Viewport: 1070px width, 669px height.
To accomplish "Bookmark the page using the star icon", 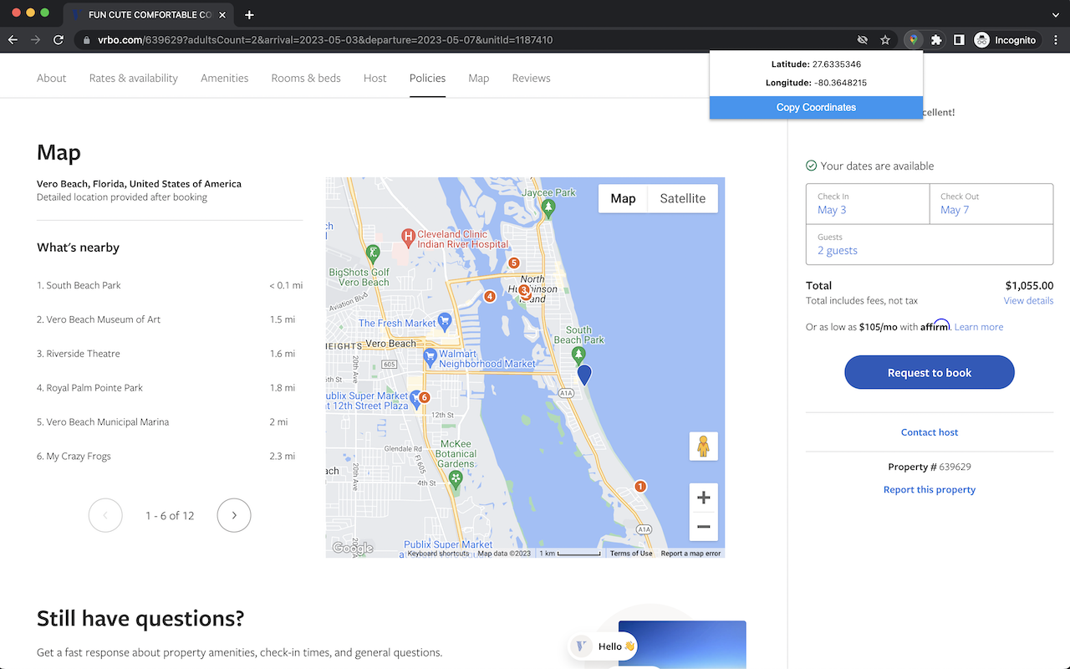I will click(x=885, y=39).
